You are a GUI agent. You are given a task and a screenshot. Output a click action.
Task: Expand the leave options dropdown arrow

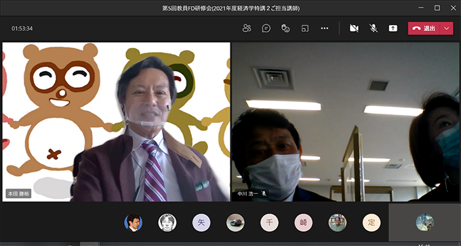pos(447,28)
